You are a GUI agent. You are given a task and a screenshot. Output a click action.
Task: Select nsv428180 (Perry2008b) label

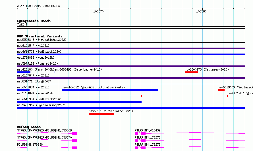click(x=36, y=69)
